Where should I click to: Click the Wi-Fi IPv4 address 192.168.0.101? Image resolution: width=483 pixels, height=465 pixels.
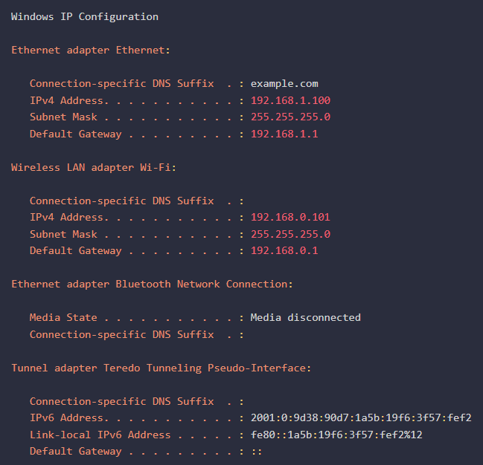[x=290, y=217]
